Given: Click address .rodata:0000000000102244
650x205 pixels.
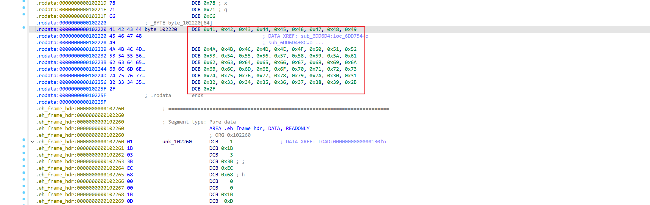Looking at the screenshot, I should [71, 69].
